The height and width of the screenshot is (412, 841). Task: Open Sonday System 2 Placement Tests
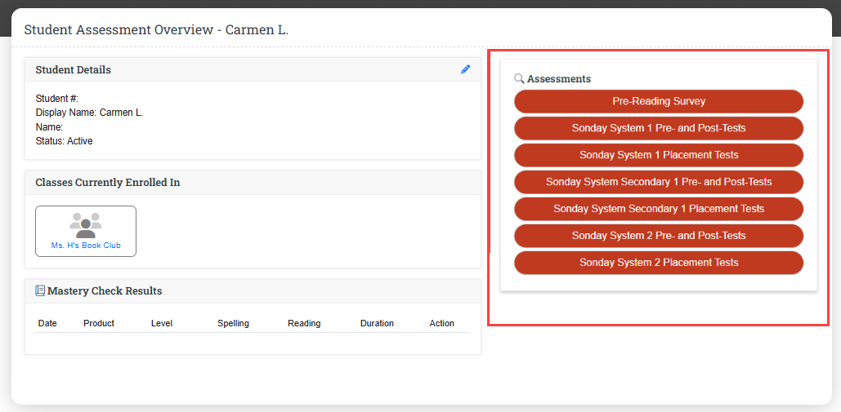pos(659,263)
